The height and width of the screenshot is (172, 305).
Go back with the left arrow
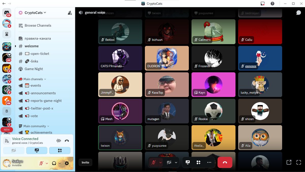point(4,4)
